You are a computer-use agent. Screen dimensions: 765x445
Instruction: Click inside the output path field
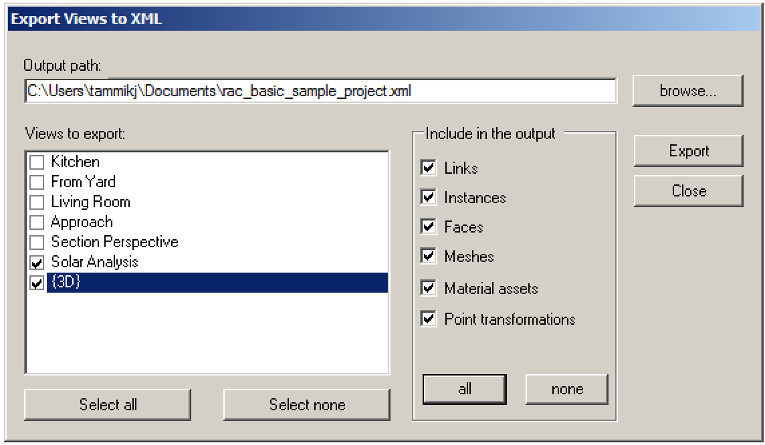[x=321, y=90]
